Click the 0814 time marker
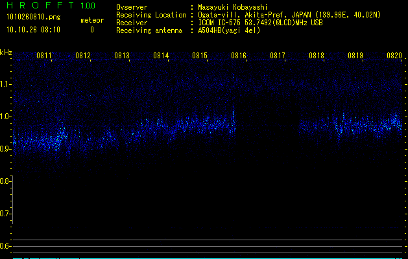The width and height of the screenshot is (408, 259). click(161, 56)
